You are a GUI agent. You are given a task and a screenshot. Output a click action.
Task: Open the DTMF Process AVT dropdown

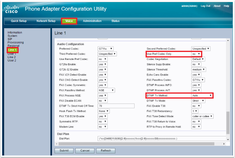(196, 90)
